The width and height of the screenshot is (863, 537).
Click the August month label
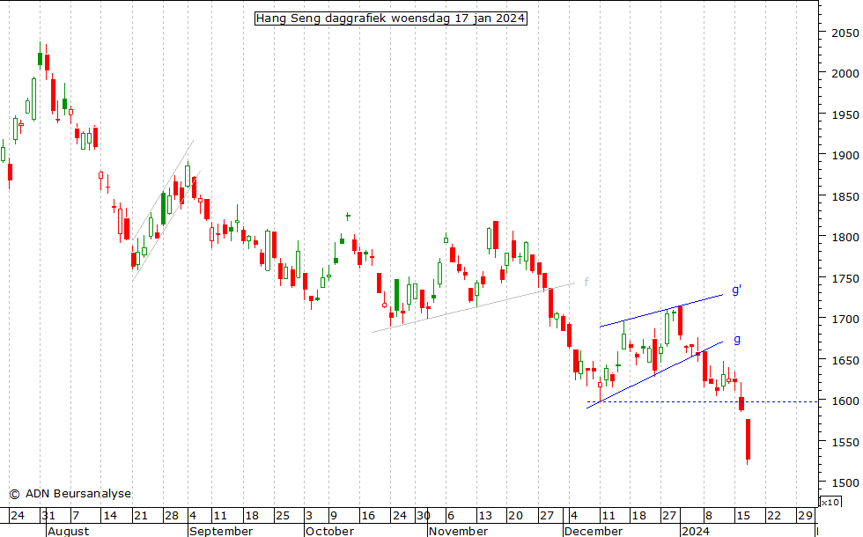tap(69, 531)
